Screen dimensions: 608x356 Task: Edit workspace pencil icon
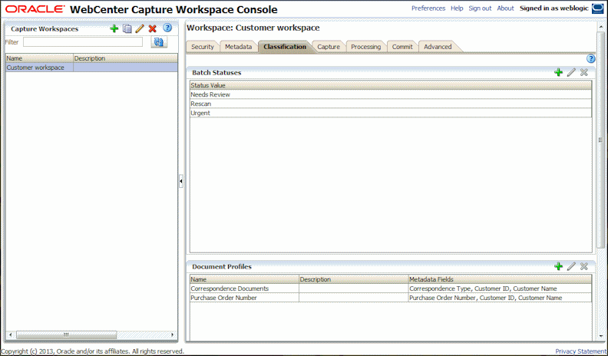140,28
